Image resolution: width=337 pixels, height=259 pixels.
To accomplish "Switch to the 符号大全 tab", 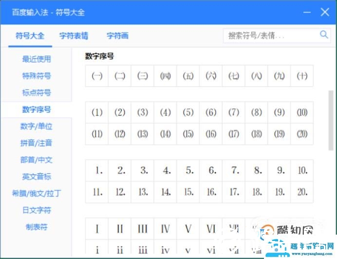I will 30,36.
